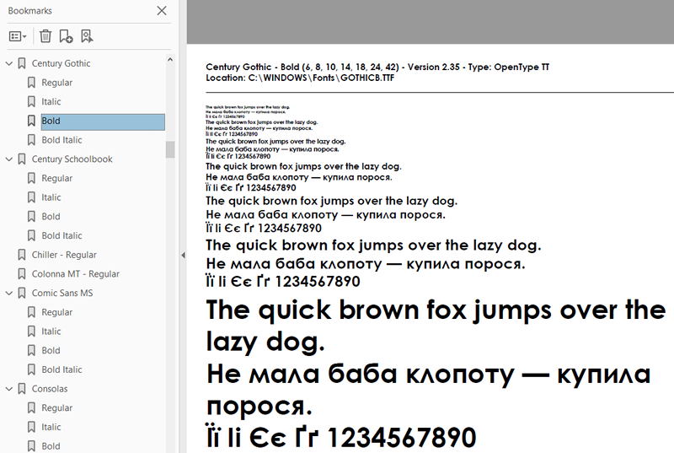Image resolution: width=674 pixels, height=453 pixels.
Task: Select Bold Italic under Comic Sans MS
Action: pos(62,369)
